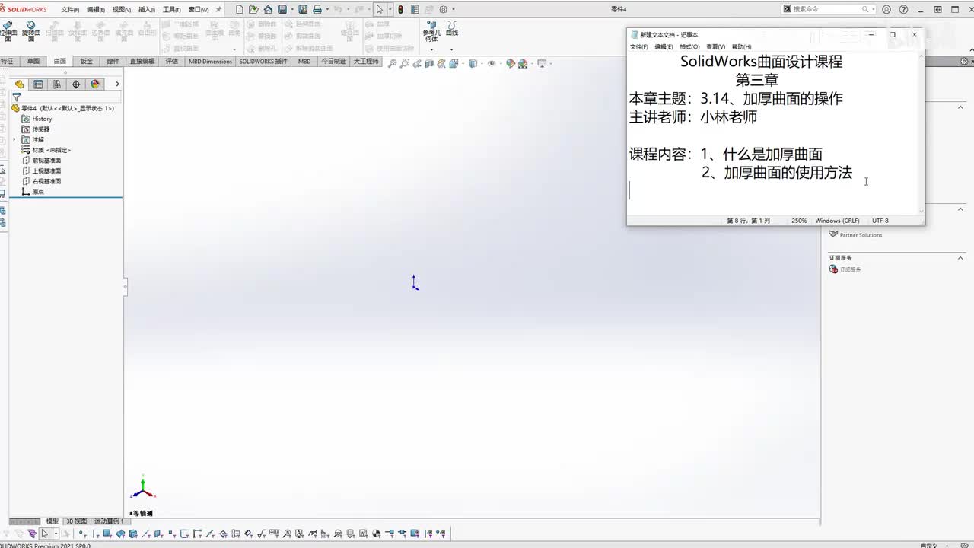The width and height of the screenshot is (974, 548).
Task: Select the 原点 origin in feature tree
Action: pyautogui.click(x=33, y=192)
